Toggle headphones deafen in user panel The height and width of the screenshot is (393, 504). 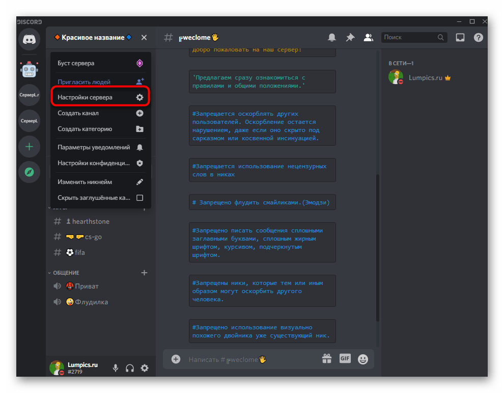pyautogui.click(x=130, y=368)
